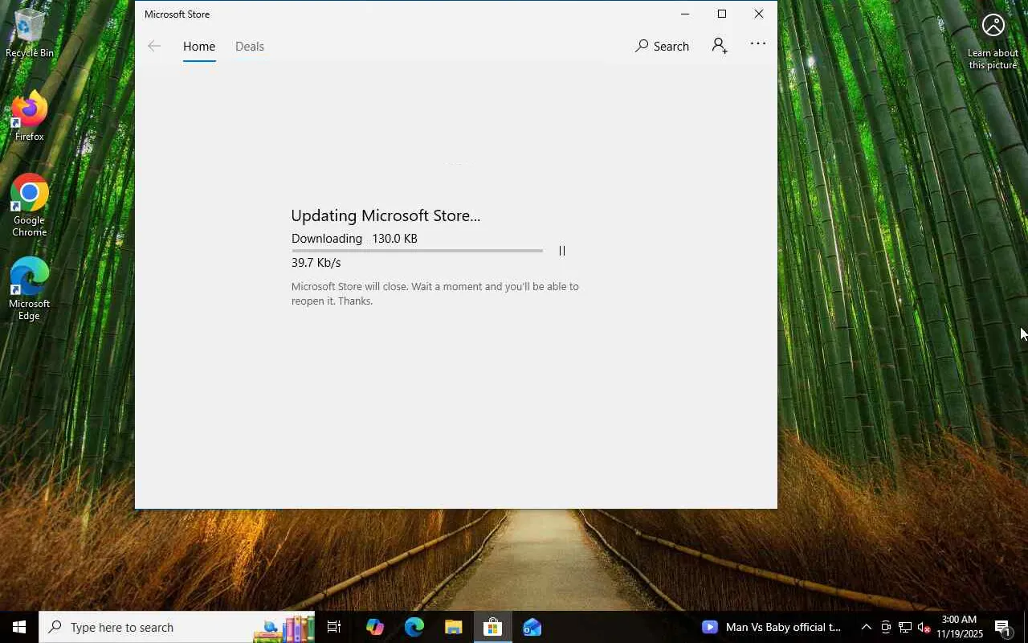Launch Copilot from the taskbar
Screen dimensions: 1028x643
pos(374,627)
